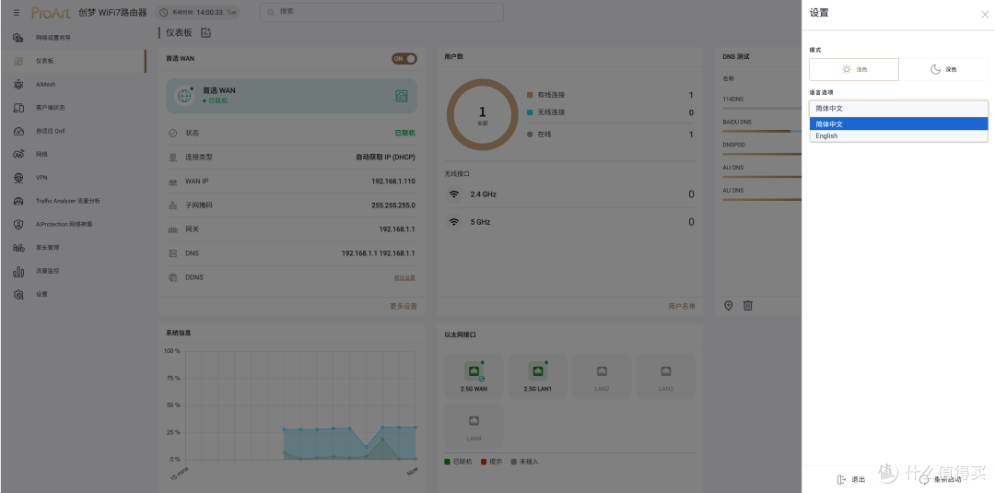Click the 家长管理 sidebar icon
The image size is (995, 493).
pos(18,248)
